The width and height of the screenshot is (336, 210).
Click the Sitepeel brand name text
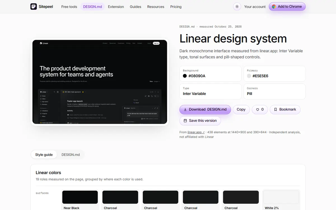pyautogui.click(x=46, y=7)
